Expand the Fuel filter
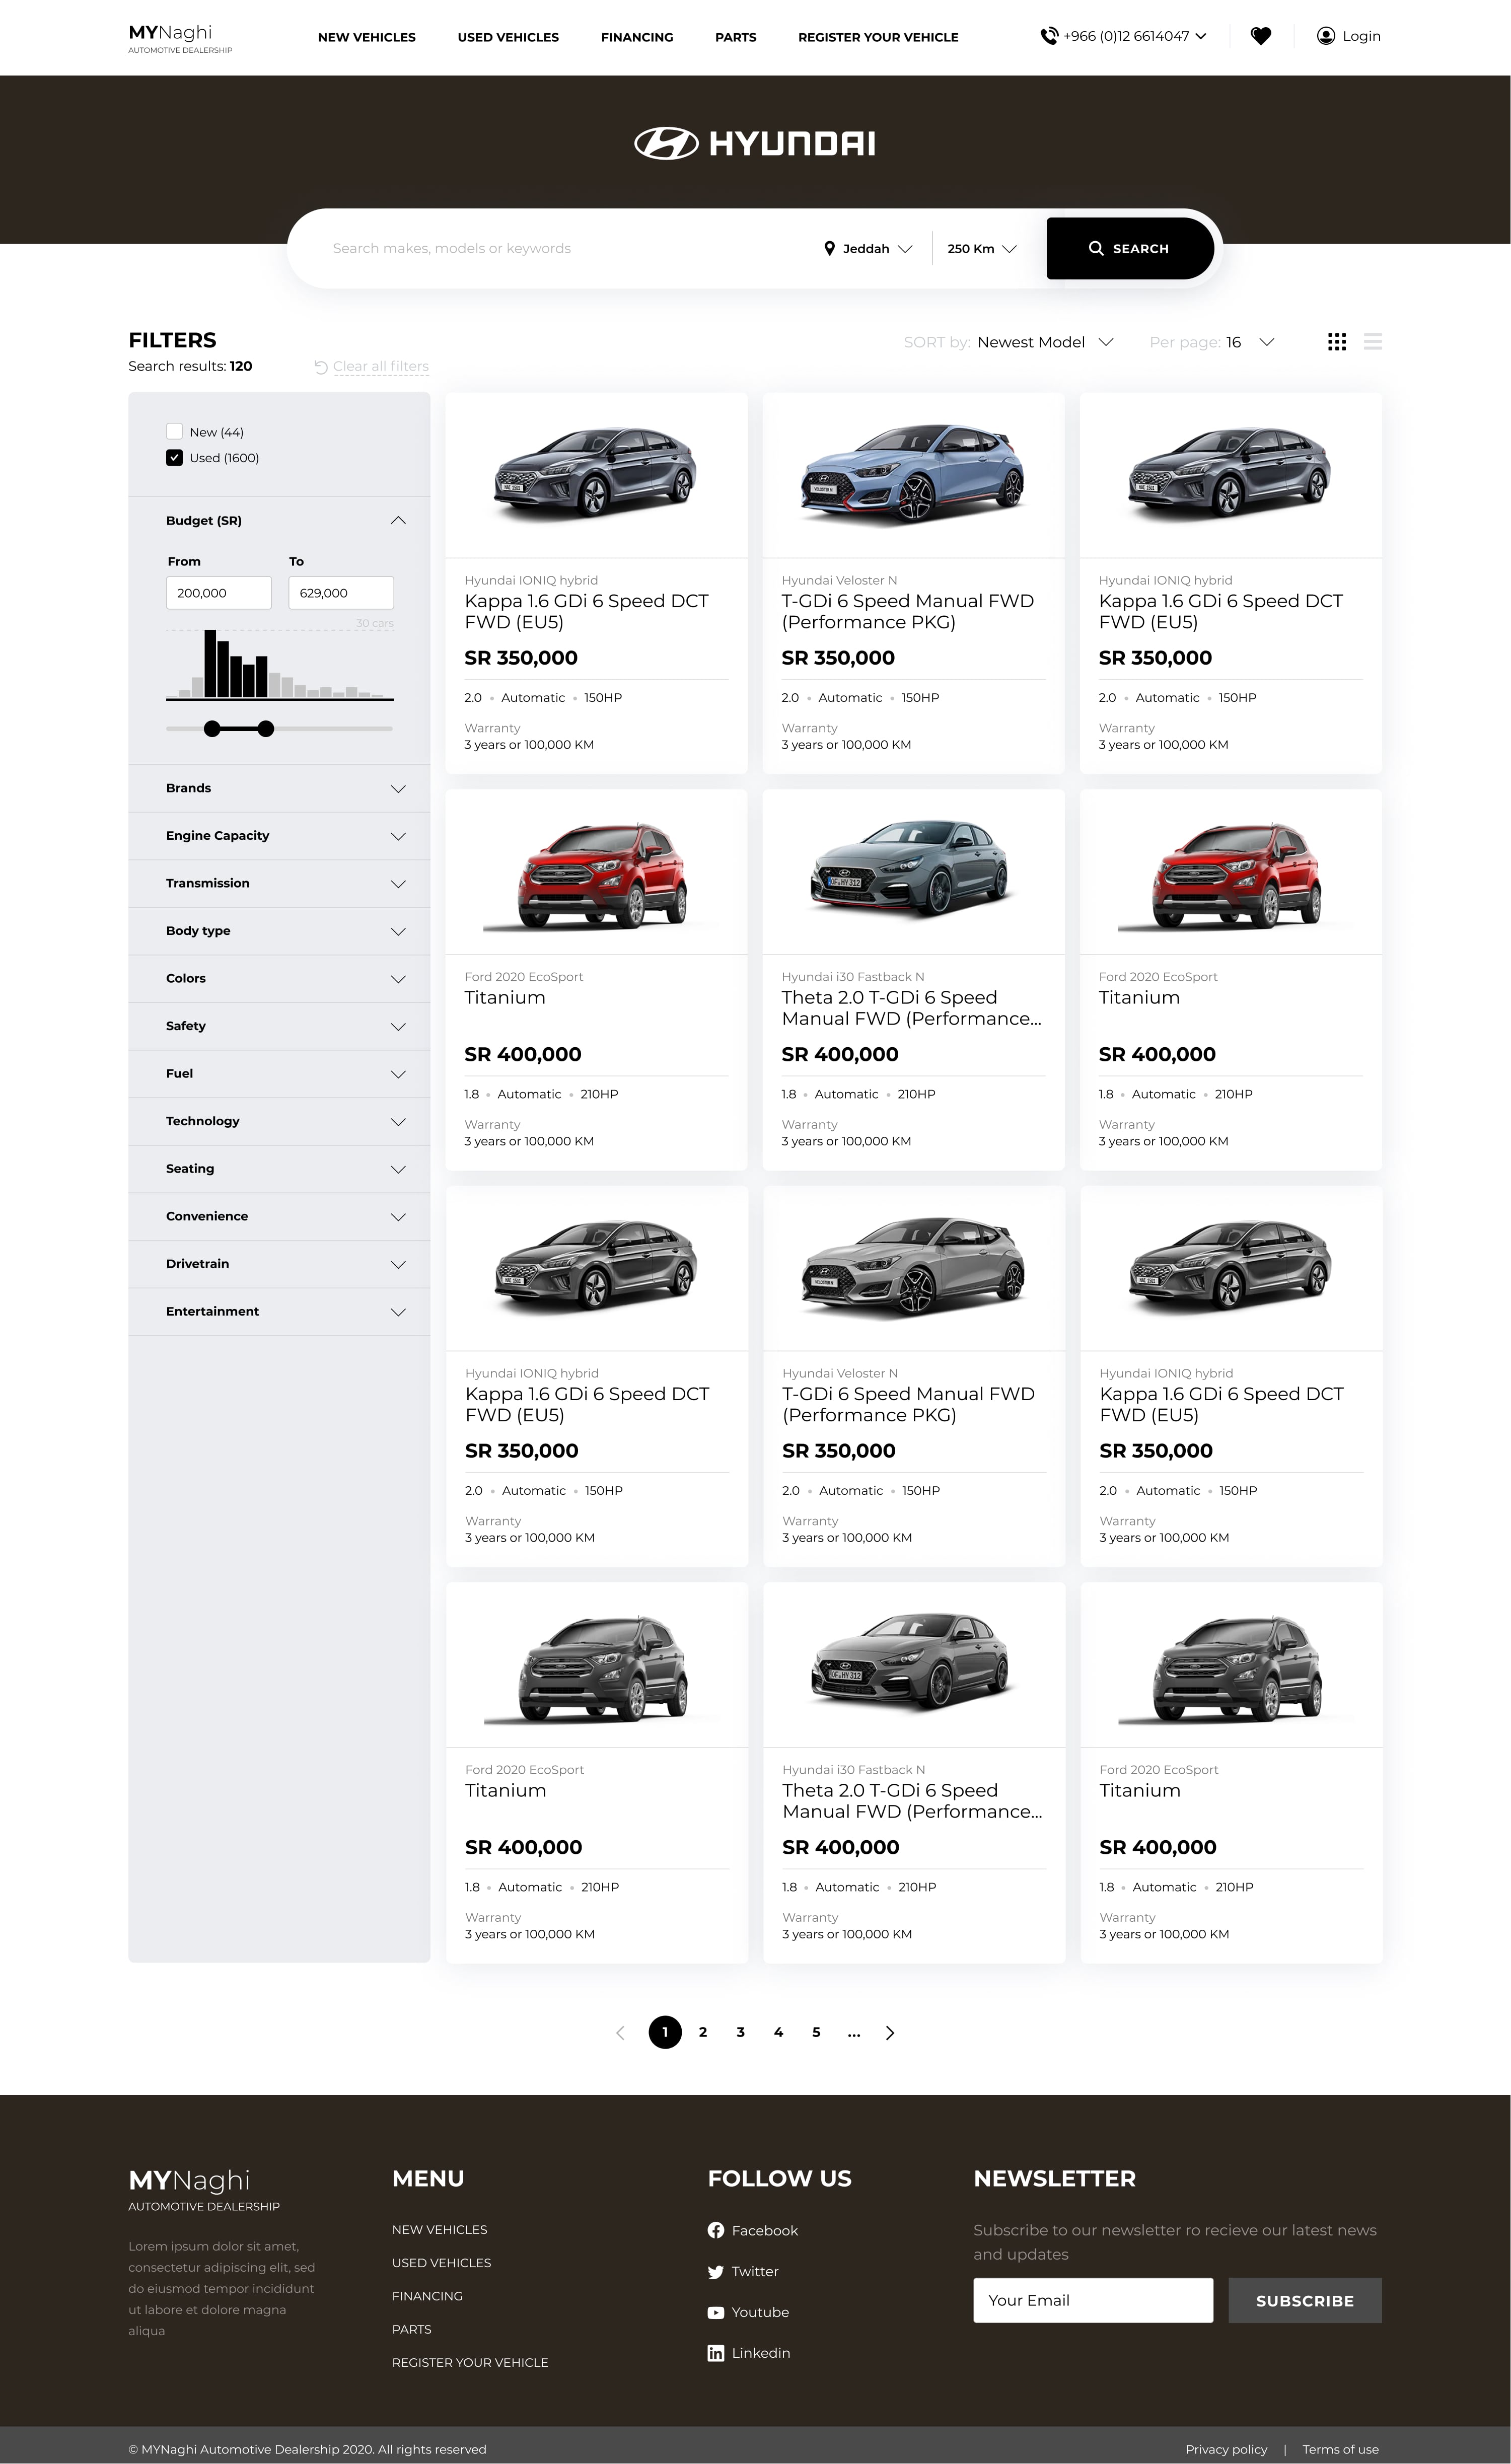This screenshot has width=1511, height=2464. 279,1073
